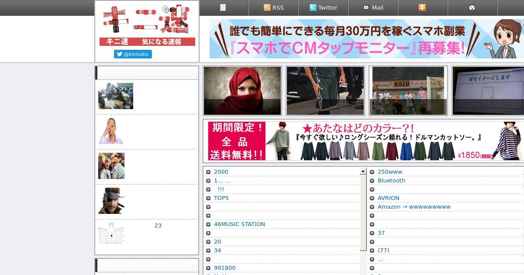Click the headline list scrollbar thumb

point(363,213)
